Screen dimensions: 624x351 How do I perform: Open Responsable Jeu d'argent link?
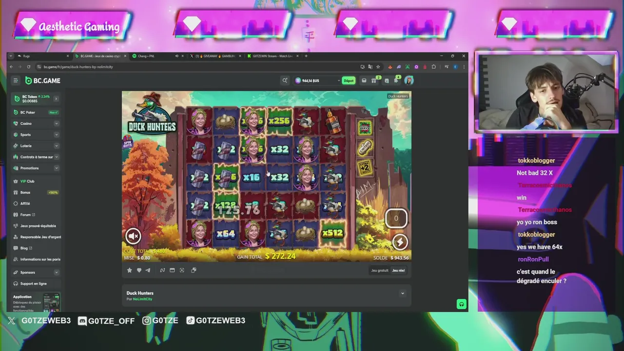(x=37, y=237)
